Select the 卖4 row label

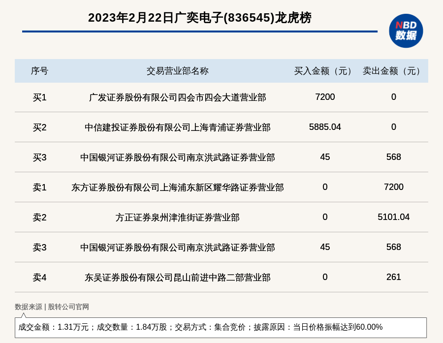pos(39,277)
